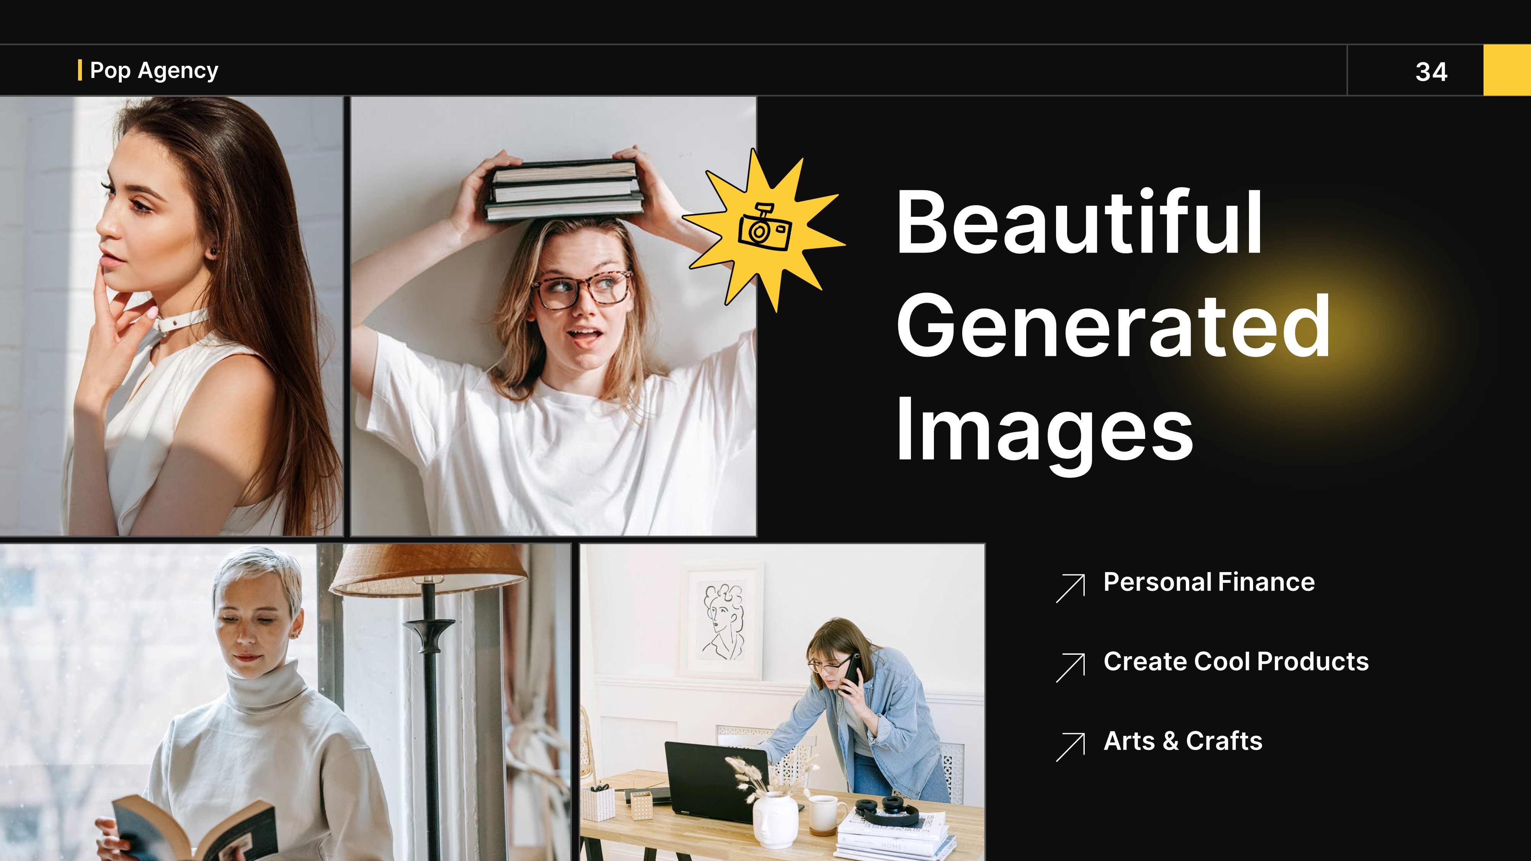1531x861 pixels.
Task: Click the Pop Agency header label
Action: pyautogui.click(x=154, y=70)
